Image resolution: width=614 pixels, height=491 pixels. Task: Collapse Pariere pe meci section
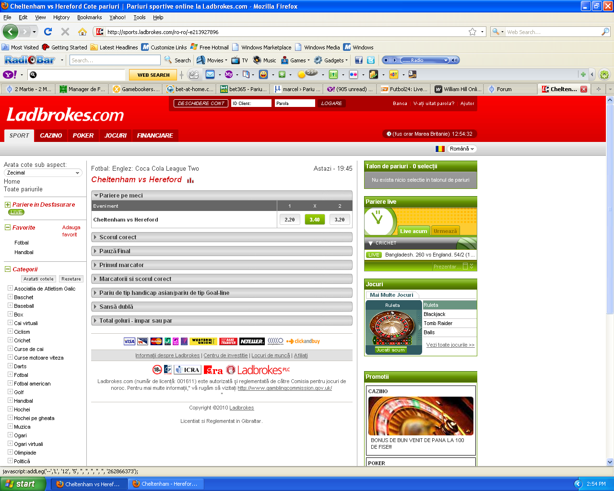[222, 196]
